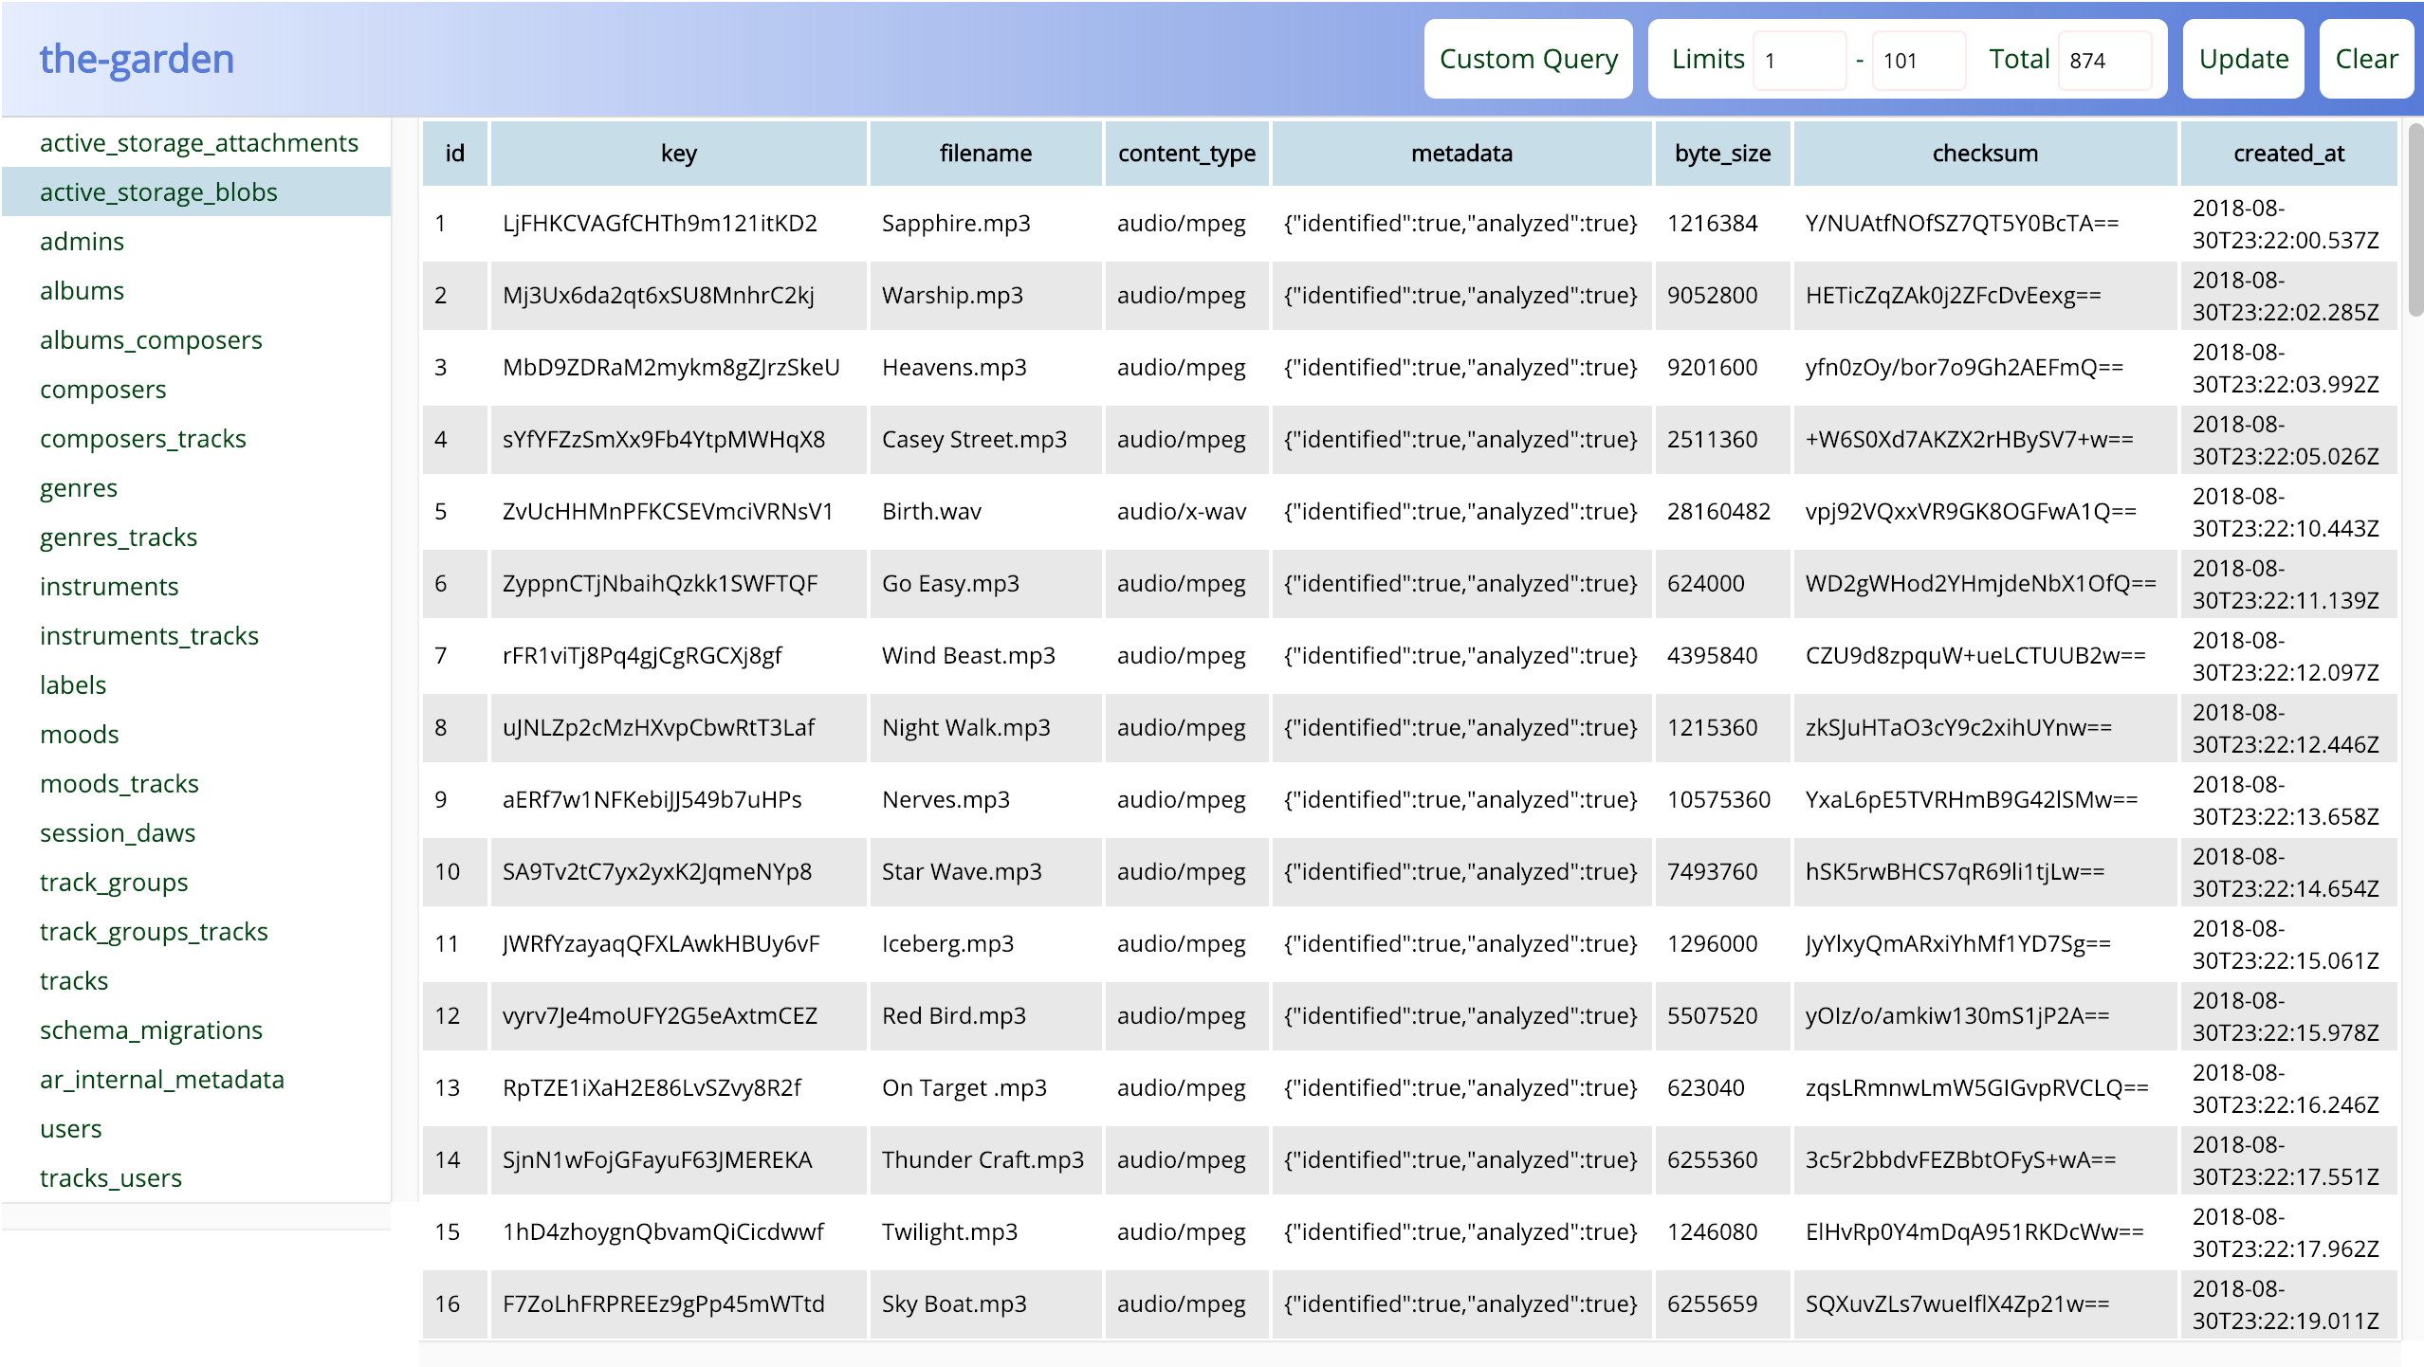Open the Custom Query button
2424x1367 pixels.
tap(1528, 59)
